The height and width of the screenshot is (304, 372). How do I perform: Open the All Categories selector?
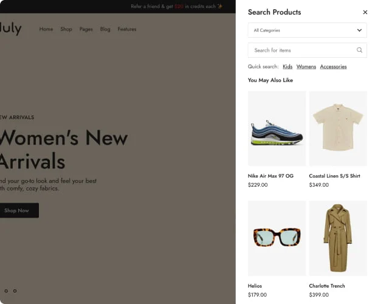pos(307,30)
